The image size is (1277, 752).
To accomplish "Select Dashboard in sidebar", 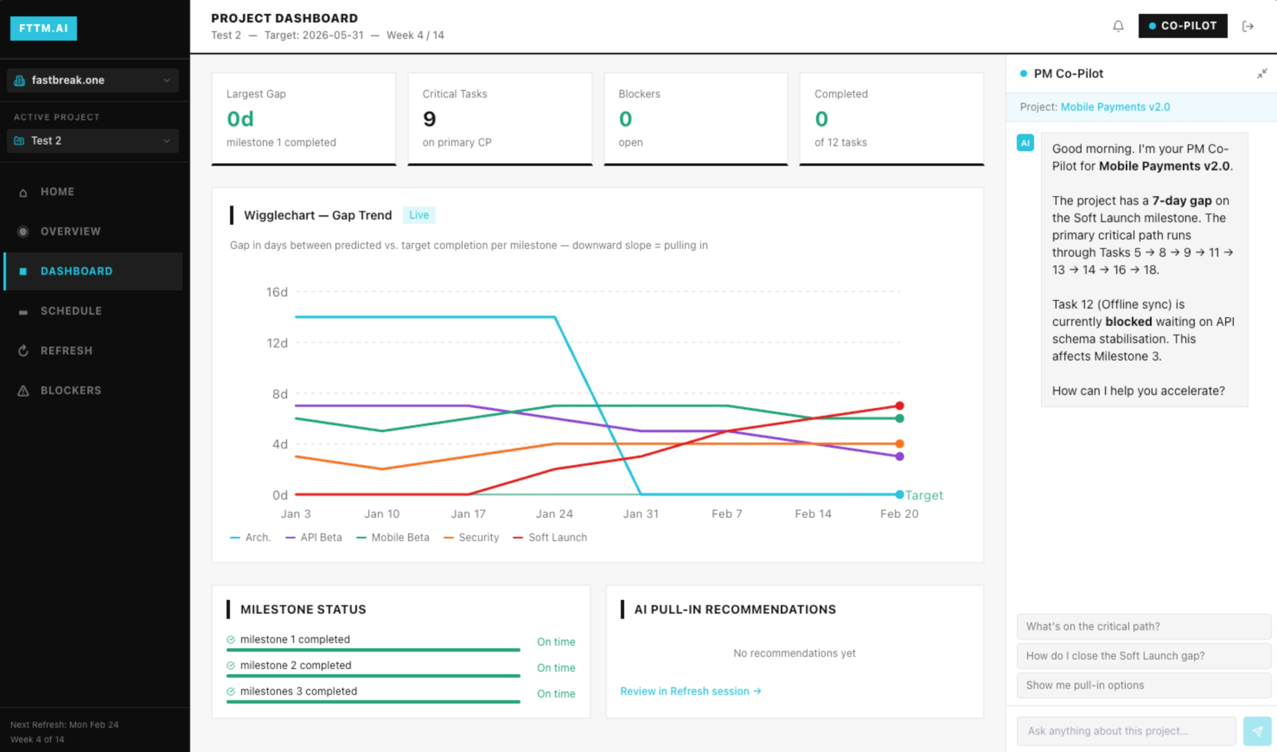I will (92, 271).
